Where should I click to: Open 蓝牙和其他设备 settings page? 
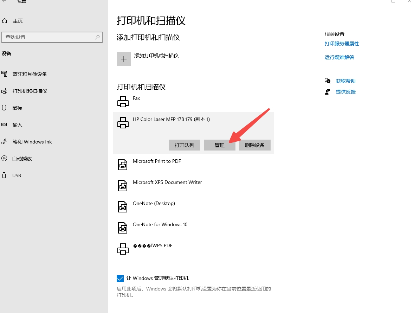point(30,74)
